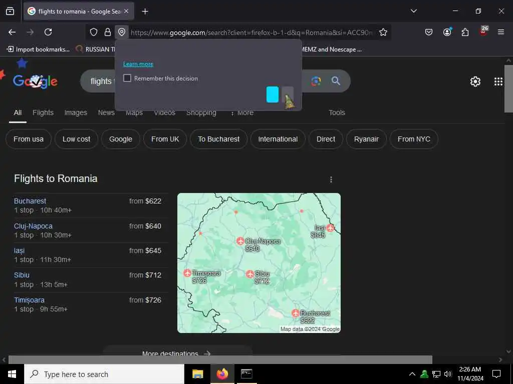This screenshot has width=513, height=384.
Task: Click the horizontal scrollbar at bottom
Action: pyautogui.click(x=220, y=359)
